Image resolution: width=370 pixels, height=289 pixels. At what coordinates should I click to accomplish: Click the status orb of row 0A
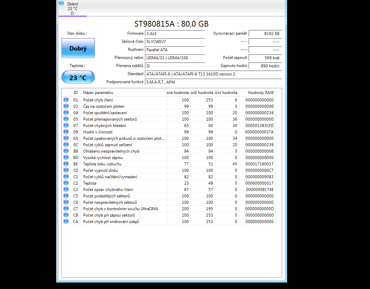(66, 138)
